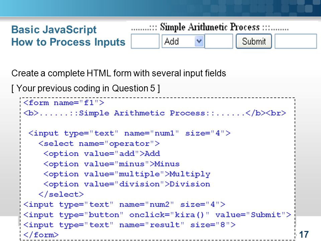Click the slide number 17
The height and width of the screenshot is (241, 321).
[x=304, y=234]
